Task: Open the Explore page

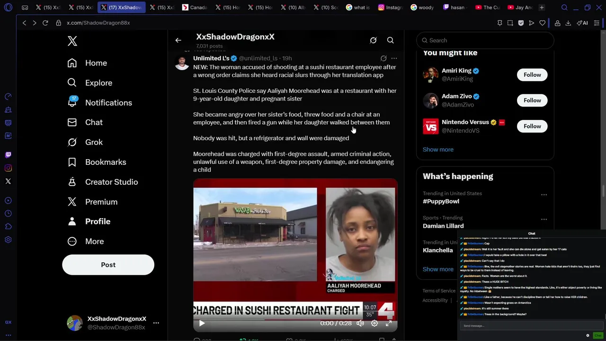Action: point(89,83)
